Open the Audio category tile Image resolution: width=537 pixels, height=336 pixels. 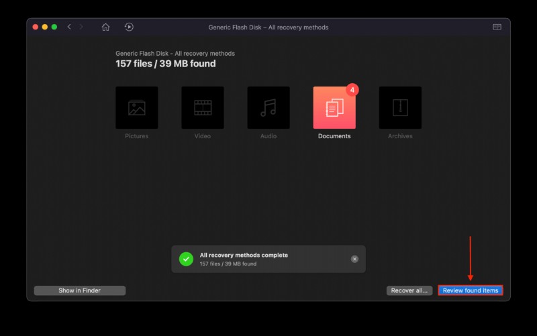[x=268, y=107]
